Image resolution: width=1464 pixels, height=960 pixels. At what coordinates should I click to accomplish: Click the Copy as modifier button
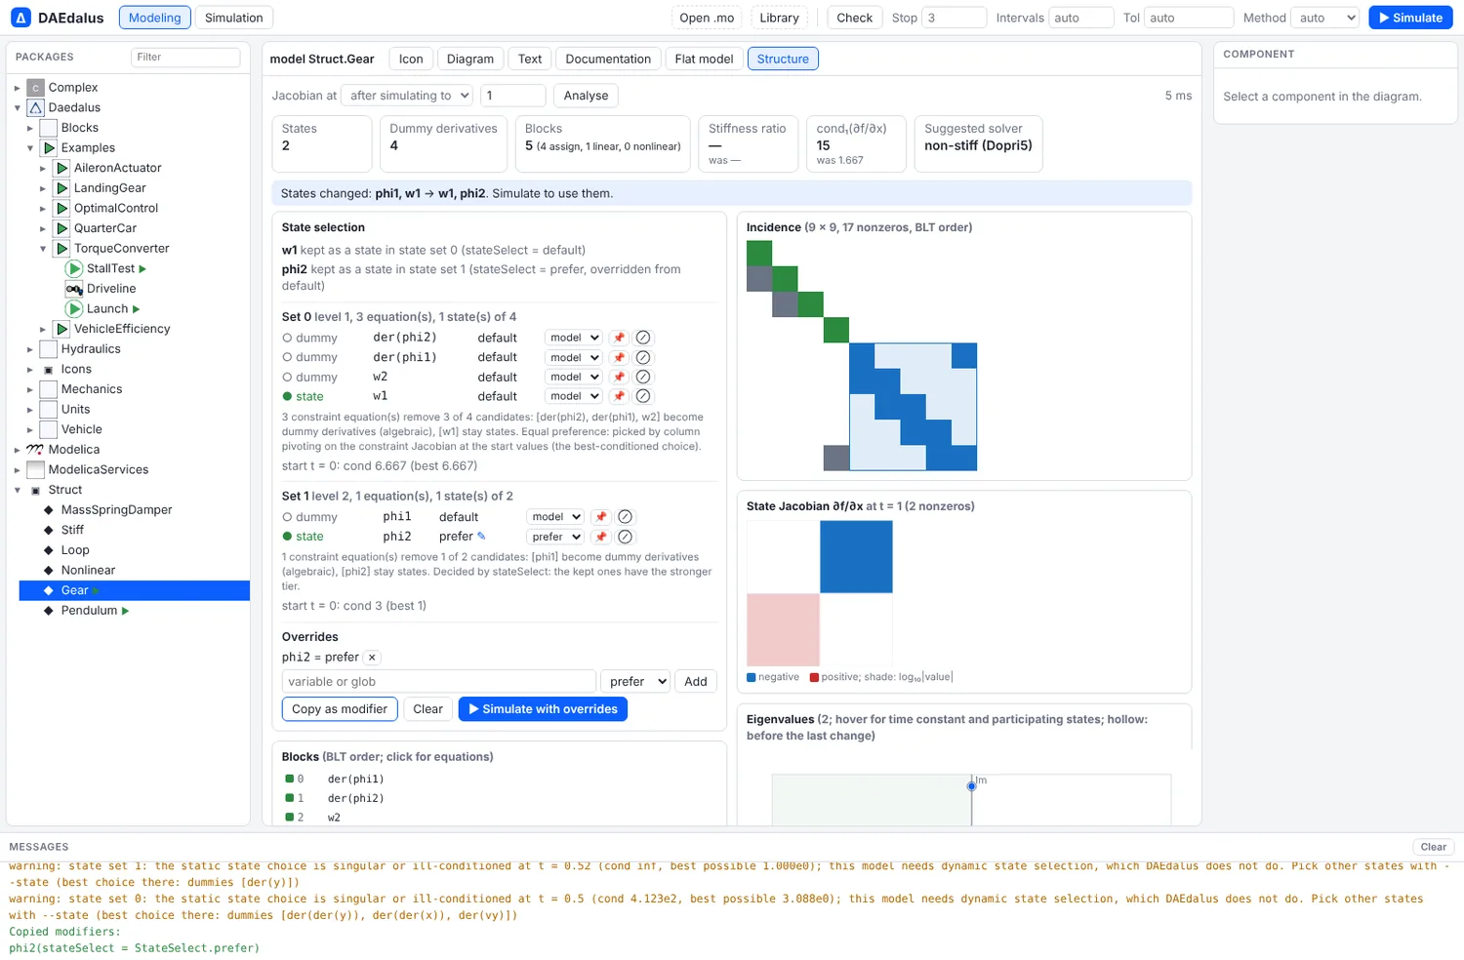(x=340, y=709)
